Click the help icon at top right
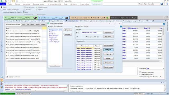This screenshot has height=95, width=169. pyautogui.click(x=167, y=4)
